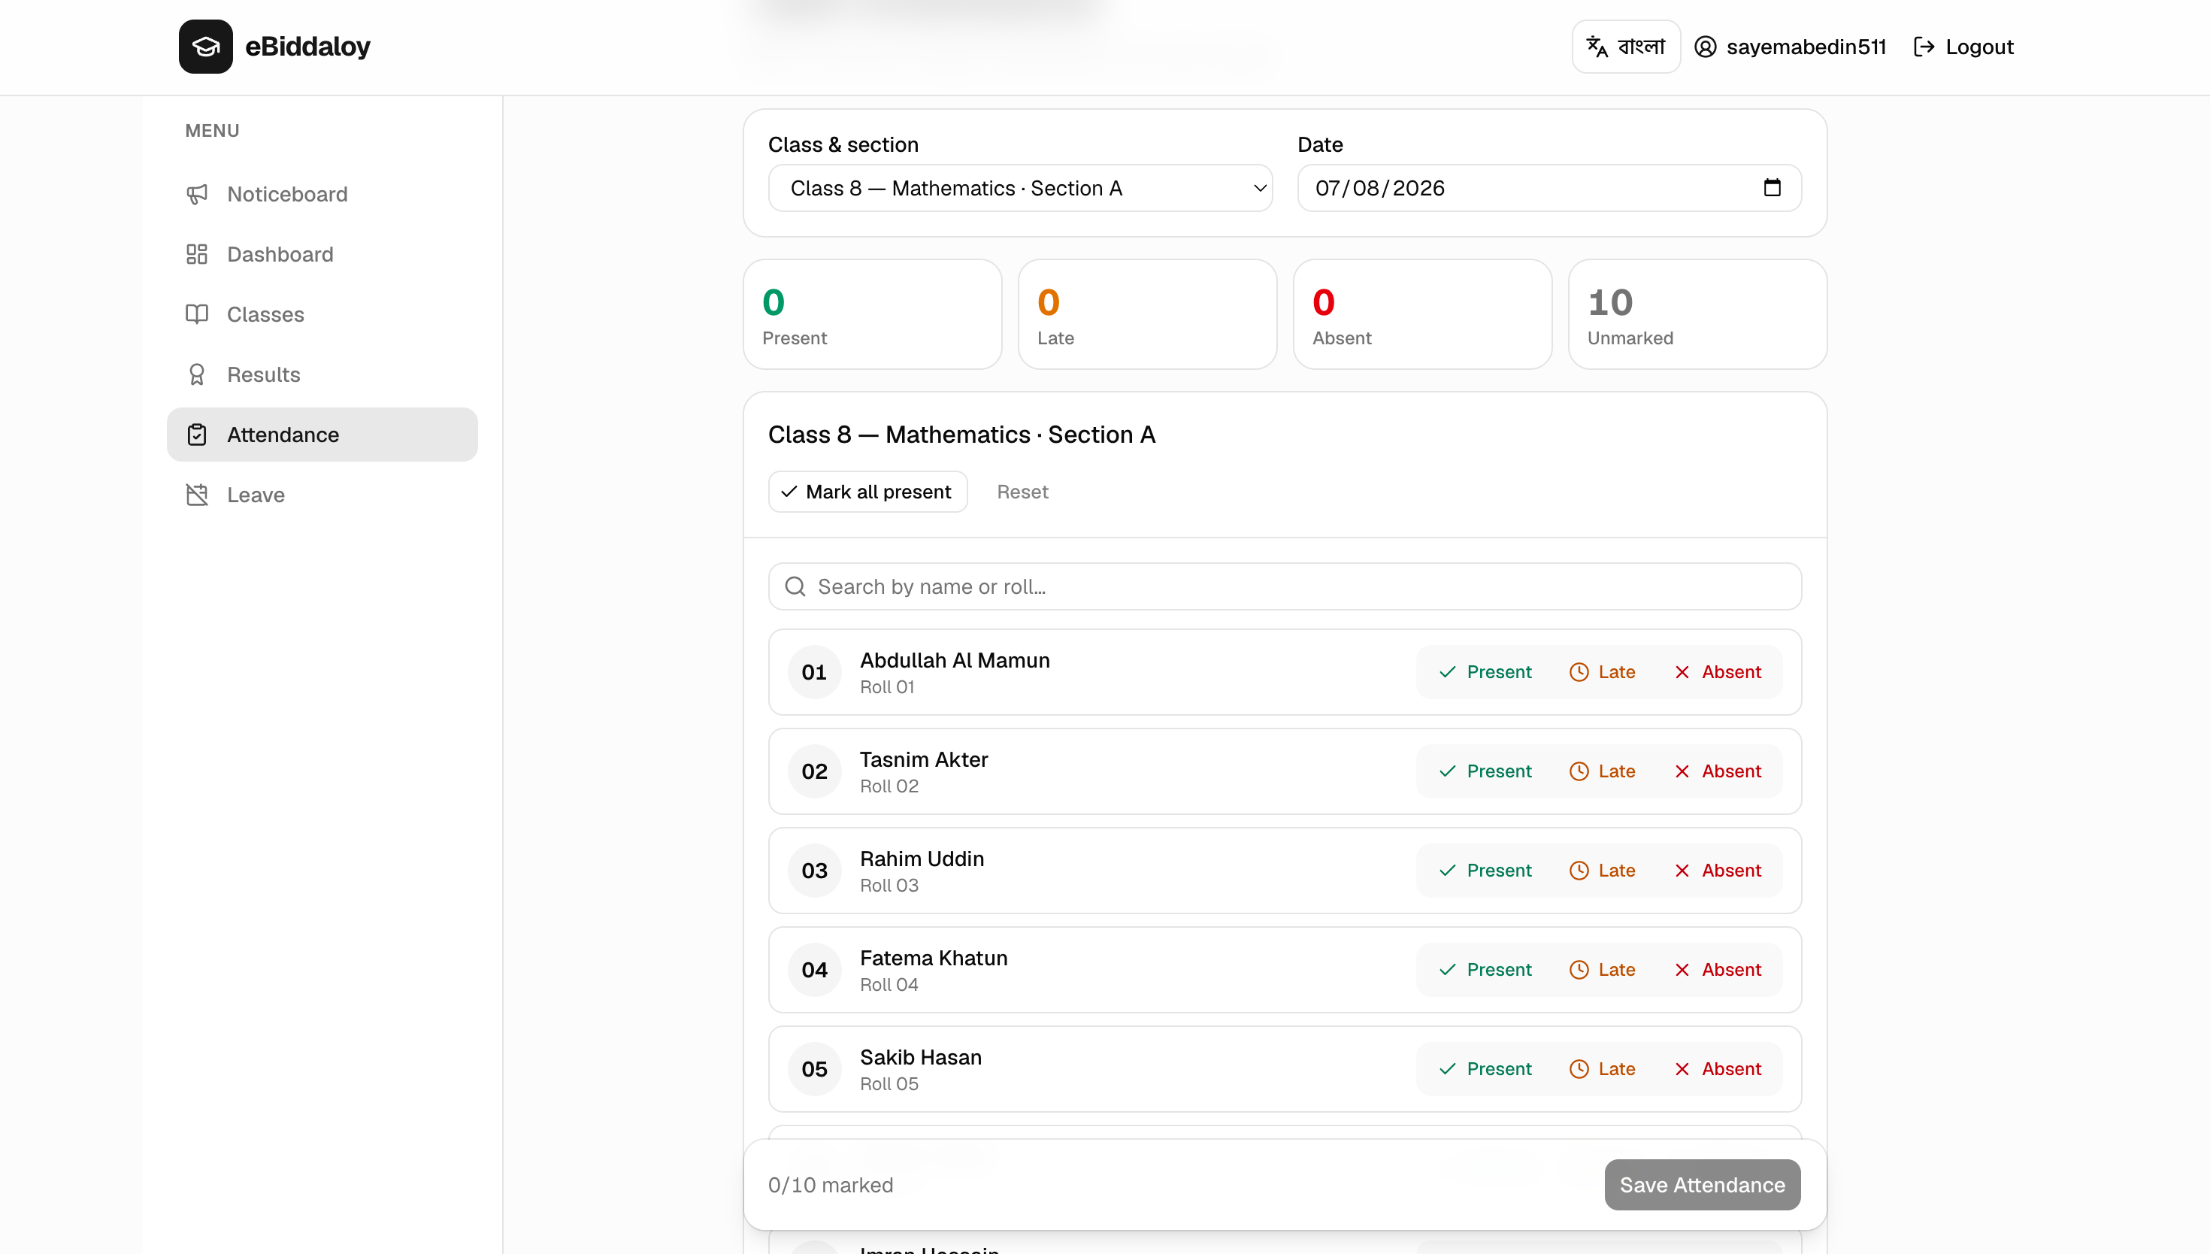Click the eBiddaloy brand name
2210x1254 pixels.
(307, 47)
